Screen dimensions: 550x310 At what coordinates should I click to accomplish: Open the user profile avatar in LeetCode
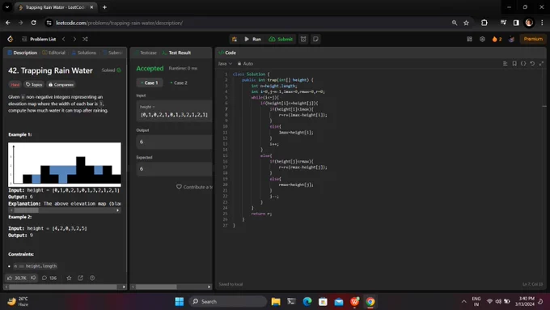click(x=511, y=39)
